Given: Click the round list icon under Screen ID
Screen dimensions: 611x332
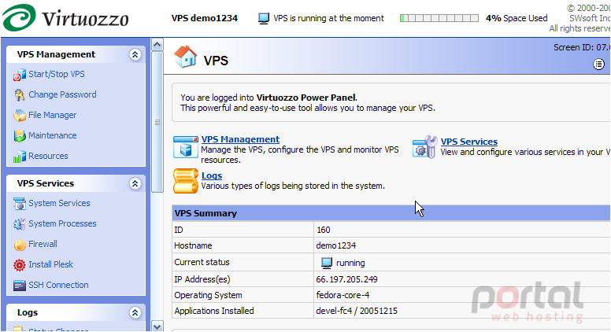Looking at the screenshot, I should pos(598,65).
